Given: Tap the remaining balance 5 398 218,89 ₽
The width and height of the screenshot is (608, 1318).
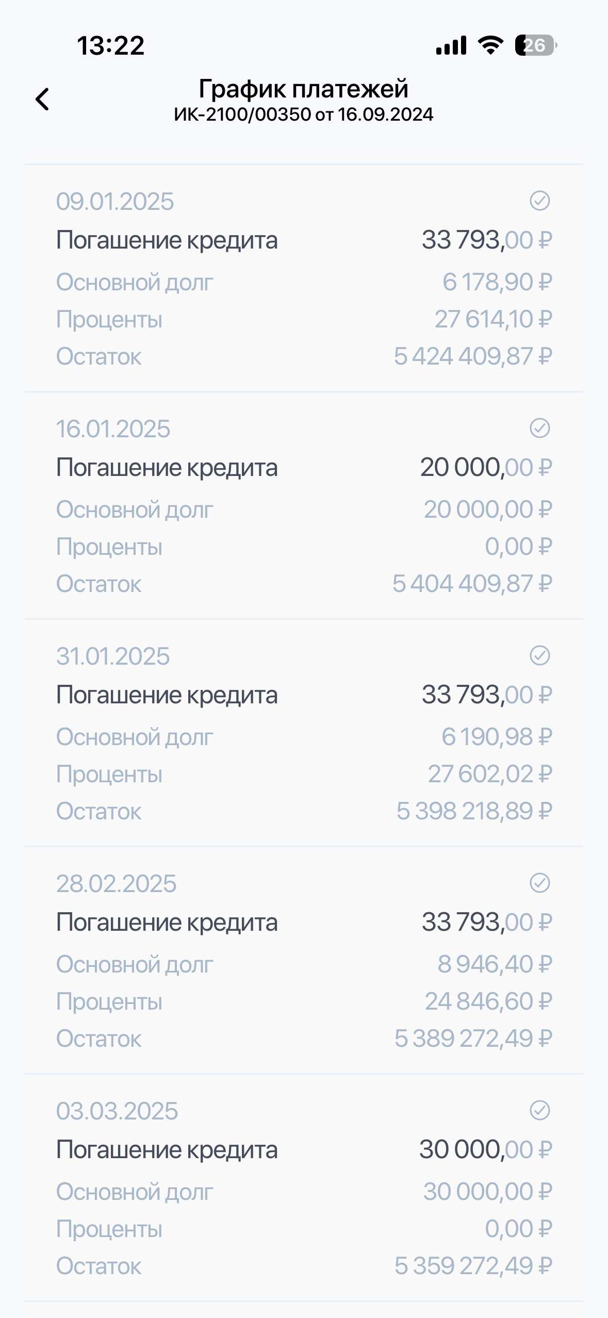Looking at the screenshot, I should 474,811.
